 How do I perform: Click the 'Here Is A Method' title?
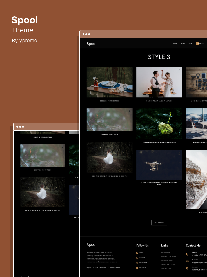pyautogui.click(x=200, y=142)
